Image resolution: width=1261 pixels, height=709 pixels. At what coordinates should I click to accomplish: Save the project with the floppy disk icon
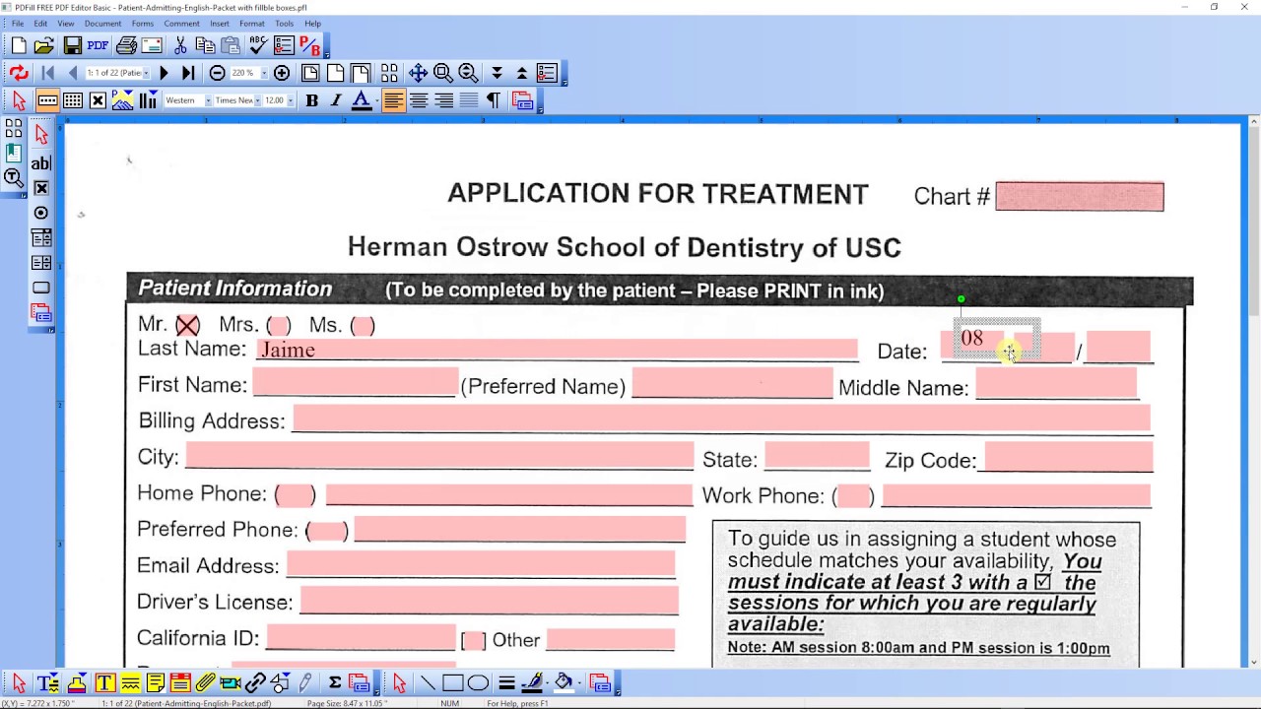(72, 45)
